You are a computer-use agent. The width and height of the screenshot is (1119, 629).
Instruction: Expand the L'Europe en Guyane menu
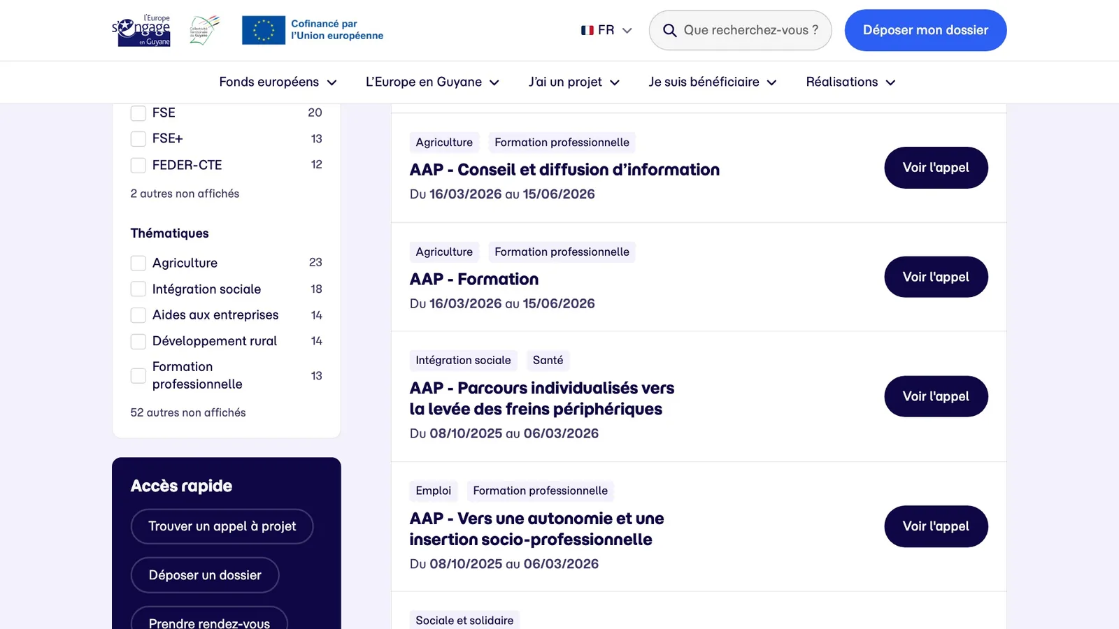pyautogui.click(x=432, y=82)
